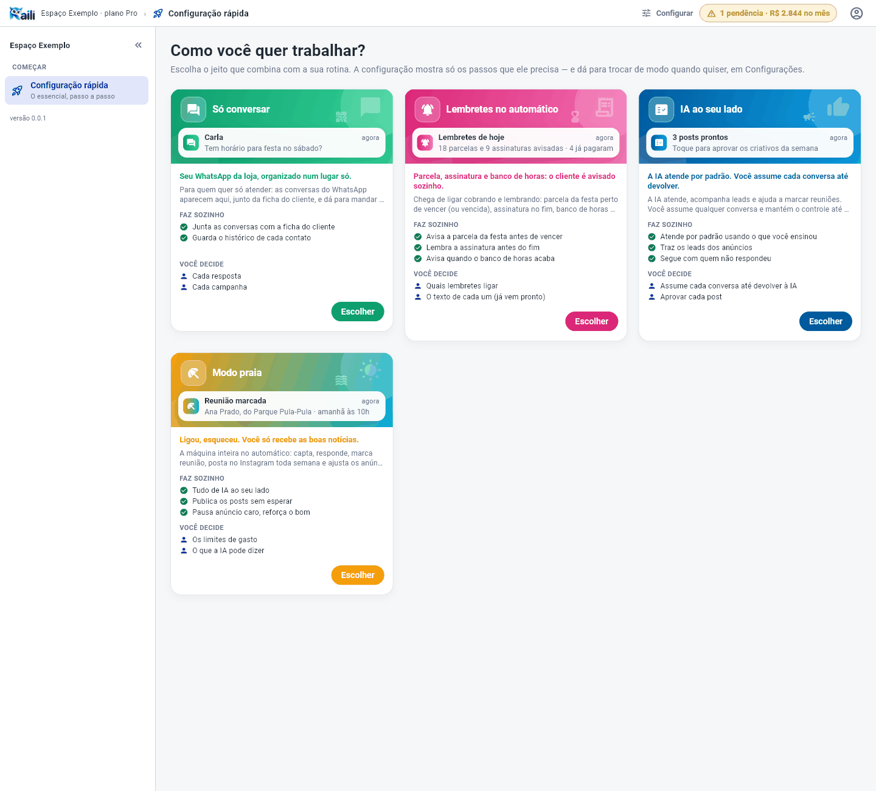
Task: Choose the Modo praia option
Action: 358,575
